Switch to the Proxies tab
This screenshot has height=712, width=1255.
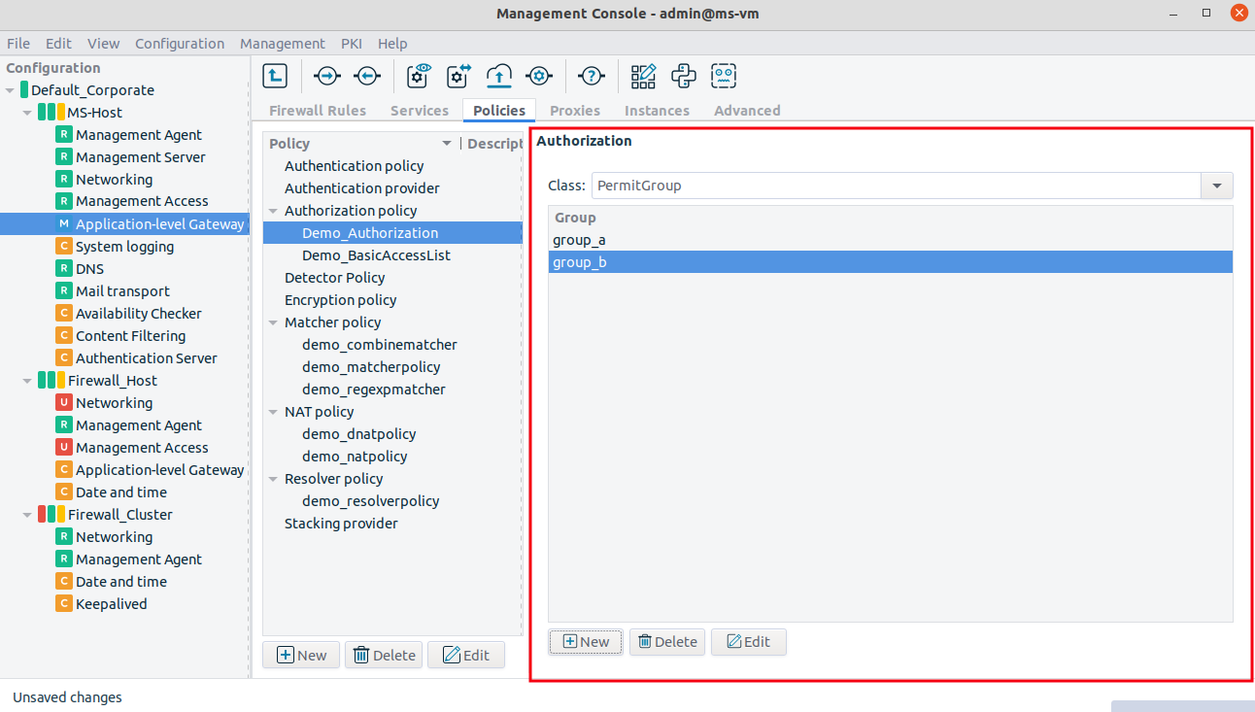[x=575, y=110]
